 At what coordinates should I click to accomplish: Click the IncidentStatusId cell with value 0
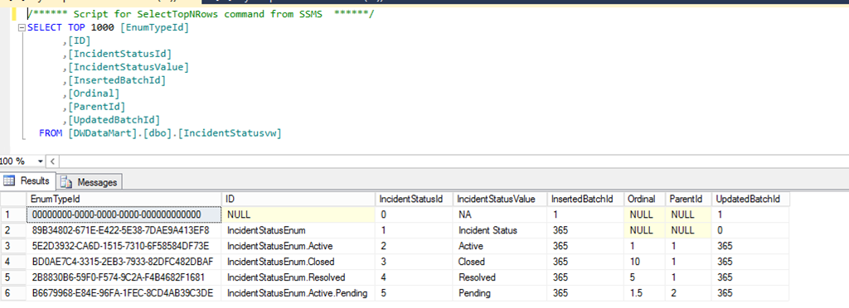click(415, 214)
